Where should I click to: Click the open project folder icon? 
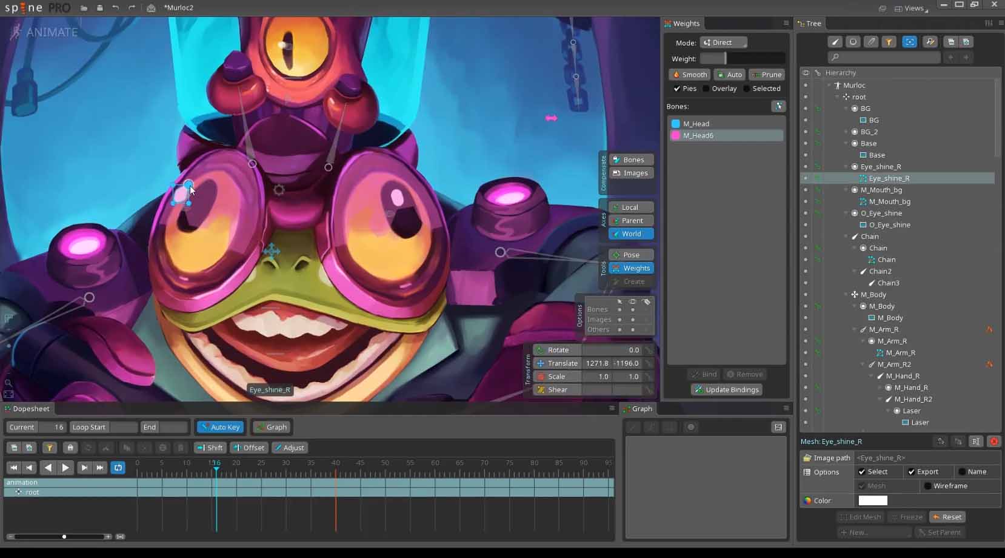click(84, 8)
